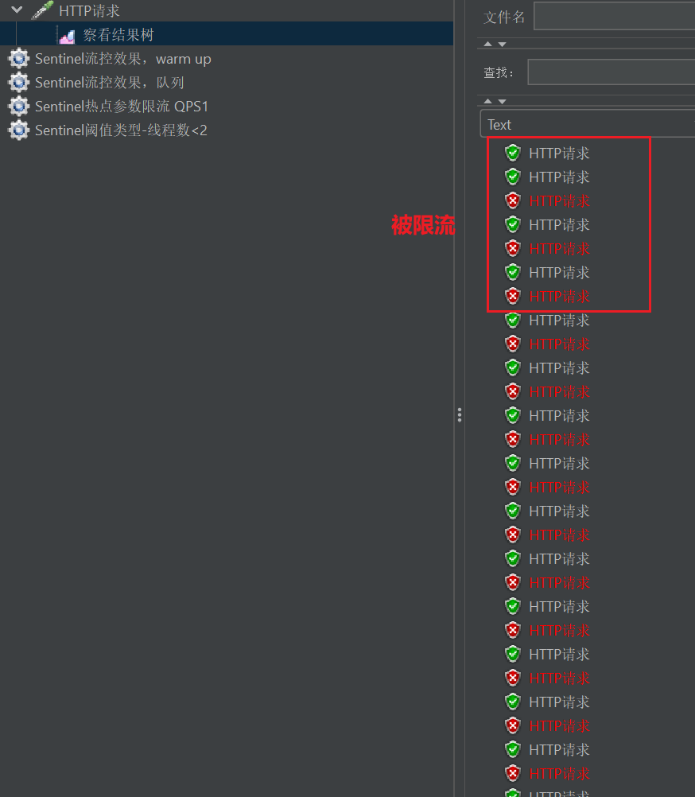Click the pipette icon of the HTTP请求 sampler

42,10
